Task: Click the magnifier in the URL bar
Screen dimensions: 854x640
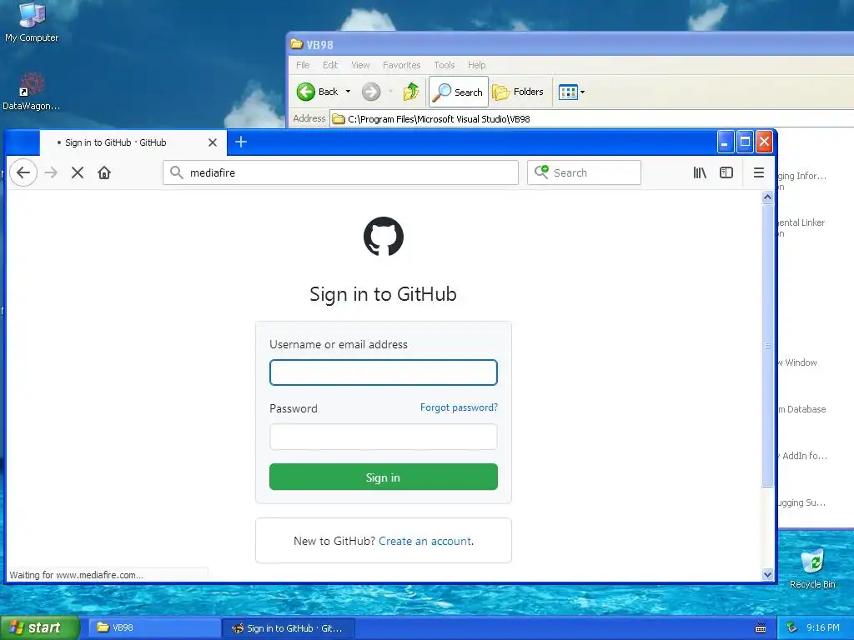Action: pos(176,172)
